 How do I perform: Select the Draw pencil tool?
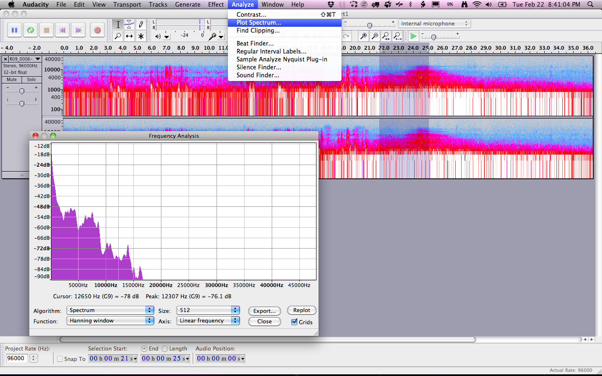point(141,24)
